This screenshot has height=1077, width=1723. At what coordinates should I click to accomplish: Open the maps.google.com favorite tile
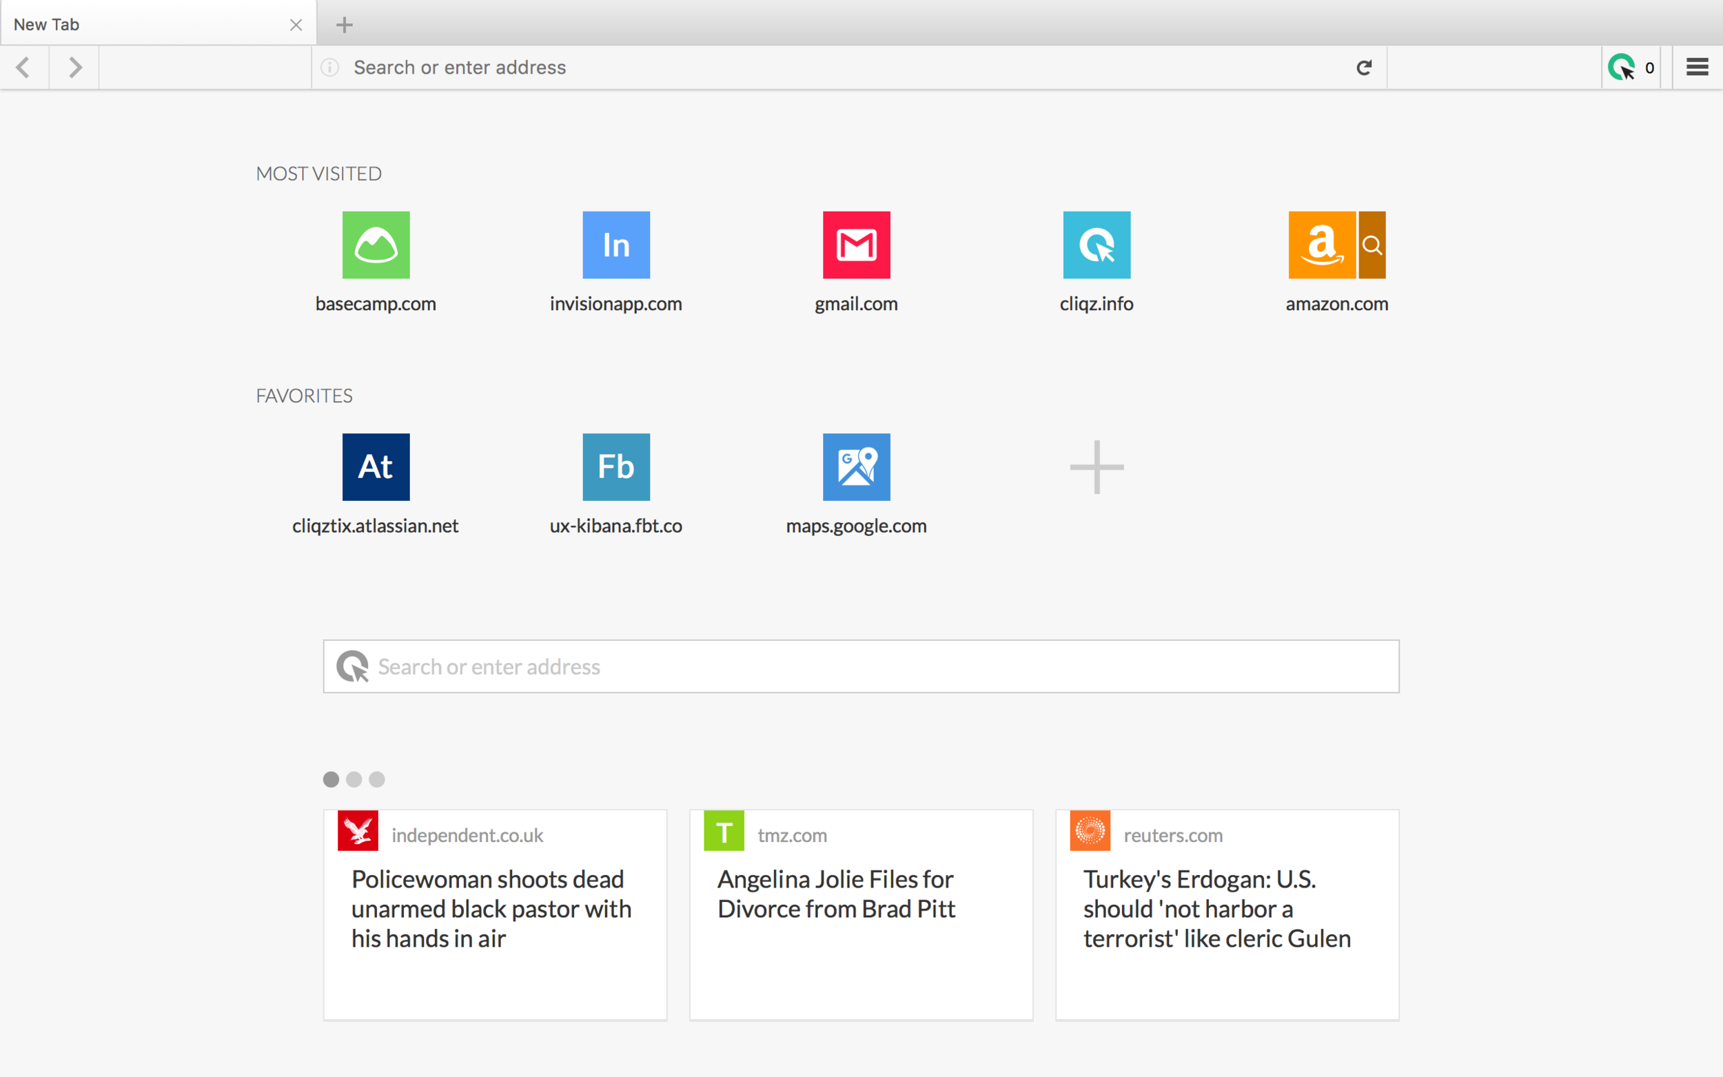pos(856,467)
